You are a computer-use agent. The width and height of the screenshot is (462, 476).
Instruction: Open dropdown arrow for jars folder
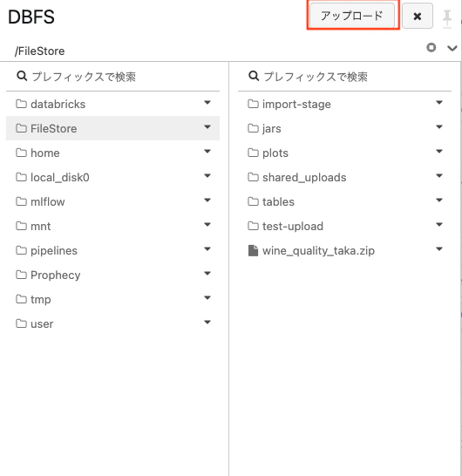[439, 127]
